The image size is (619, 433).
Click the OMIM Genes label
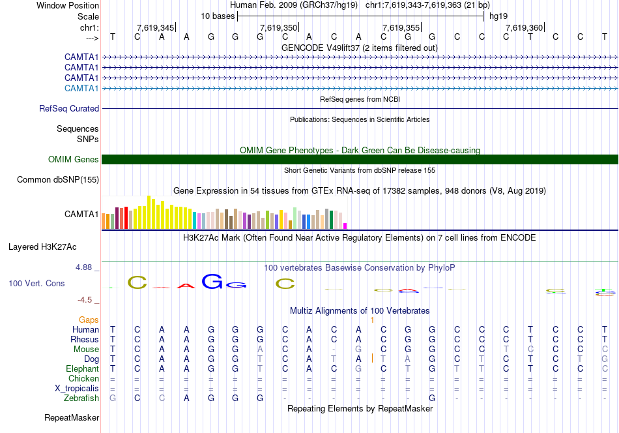[x=74, y=159]
